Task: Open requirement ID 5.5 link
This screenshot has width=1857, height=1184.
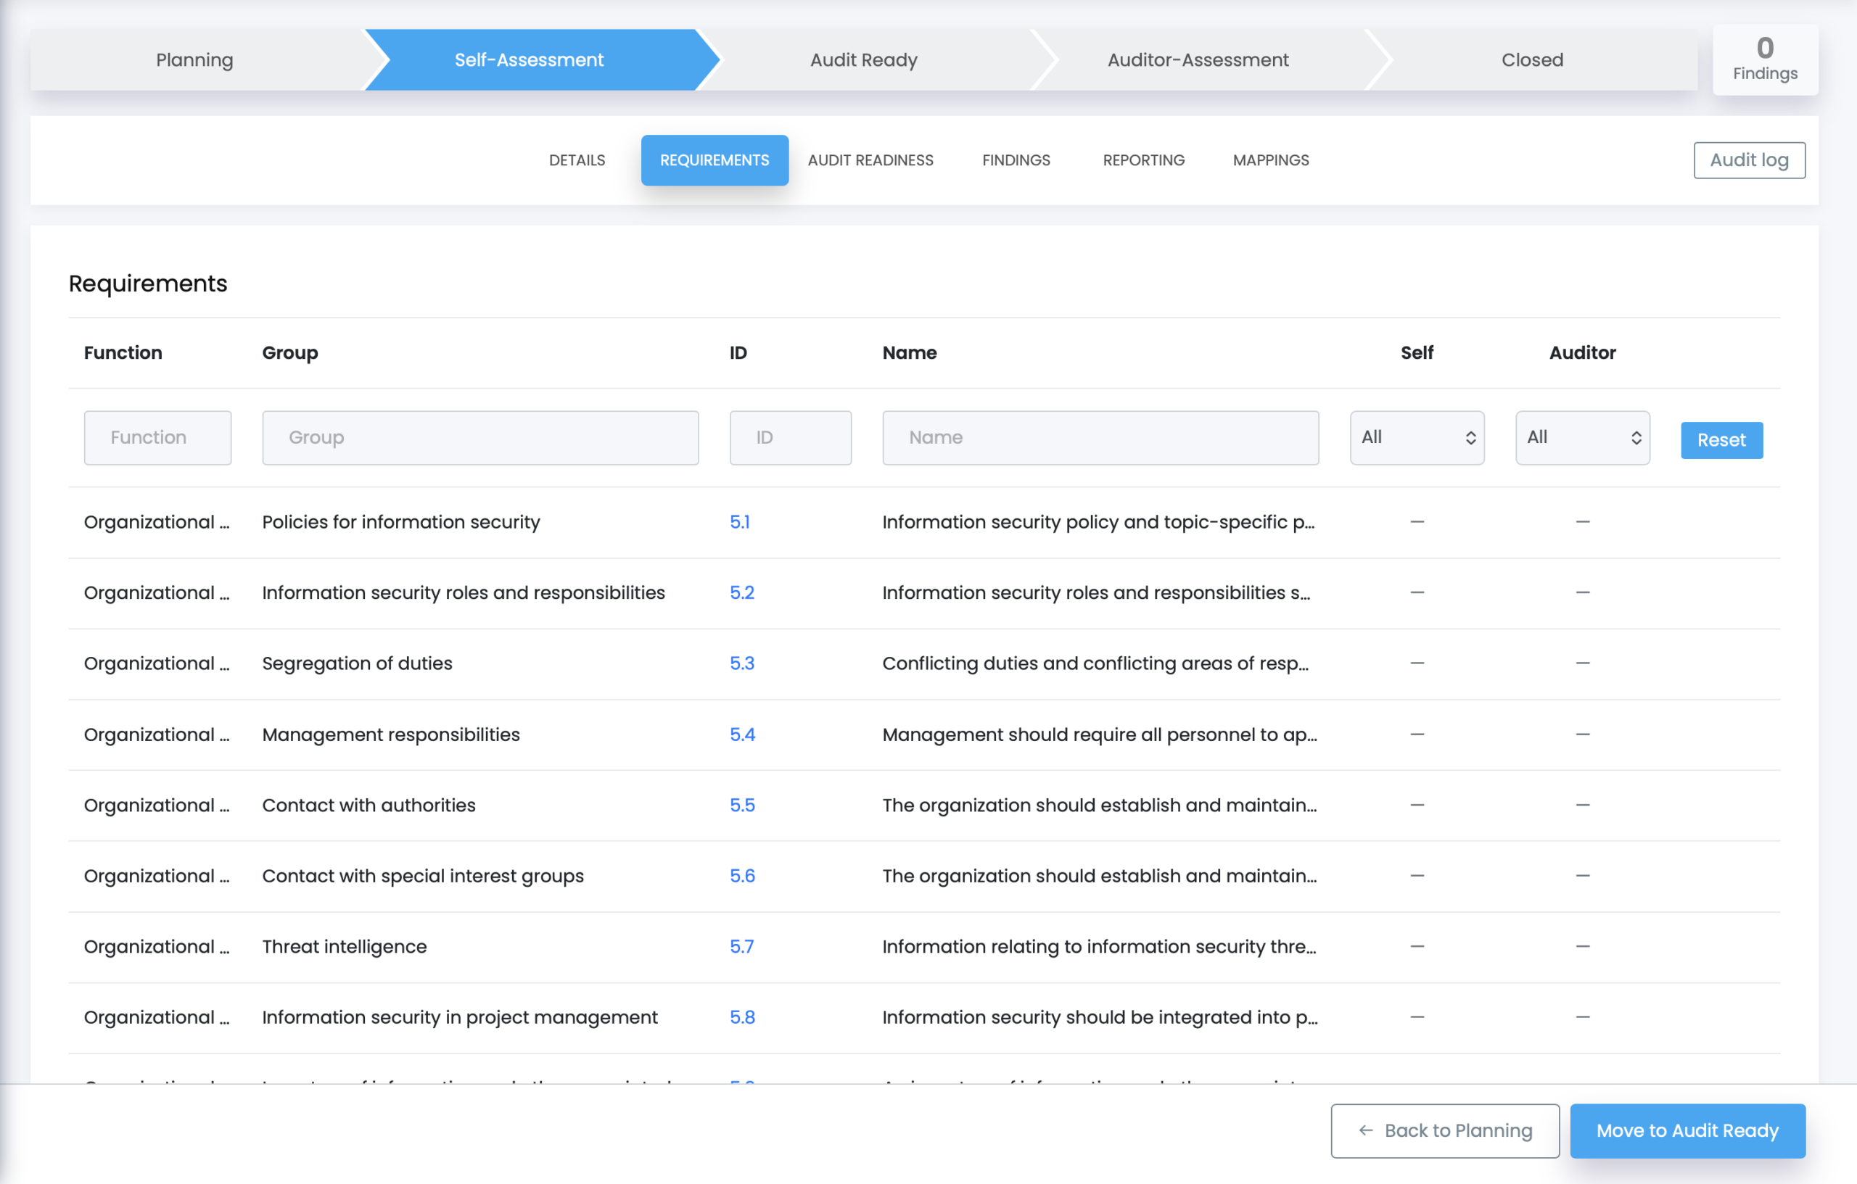Action: click(x=742, y=806)
